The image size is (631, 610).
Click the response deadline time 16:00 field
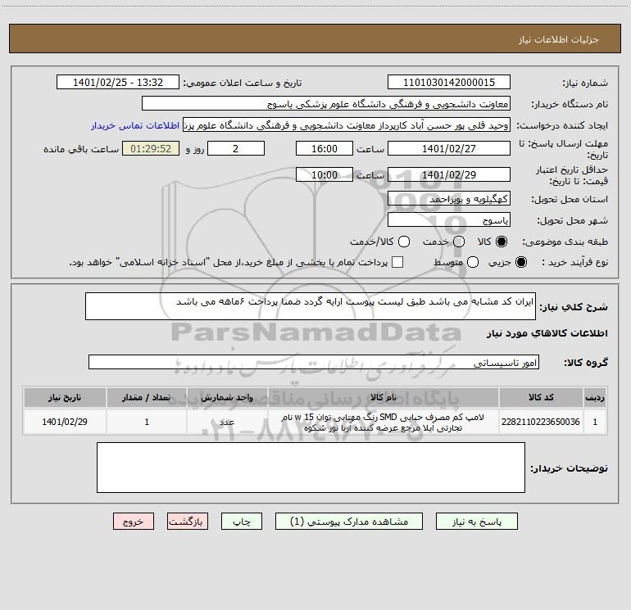(325, 148)
